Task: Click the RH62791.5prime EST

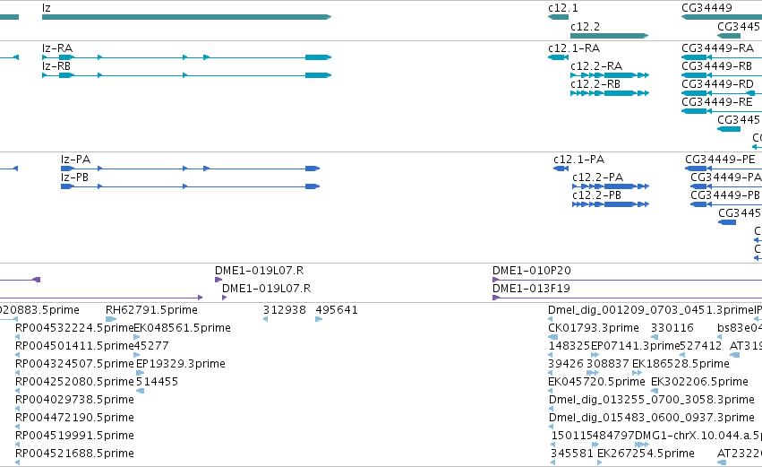Action: (111, 319)
